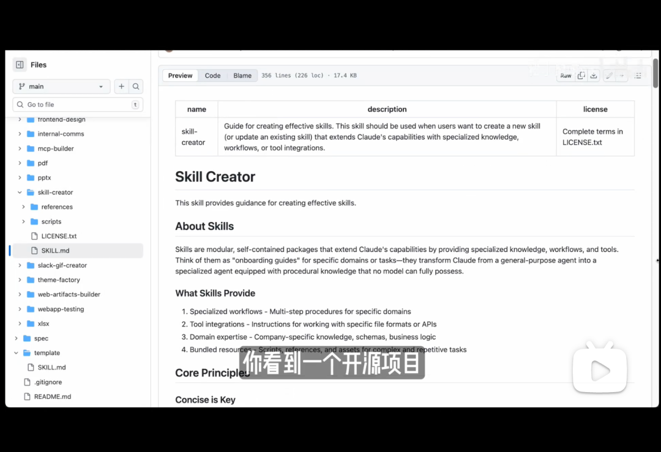Click the internal-comms folder icon
Viewport: 661px width, 452px height.
[x=31, y=134]
